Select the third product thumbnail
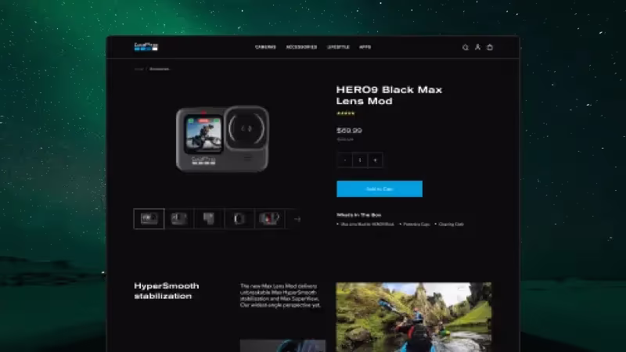 [209, 219]
